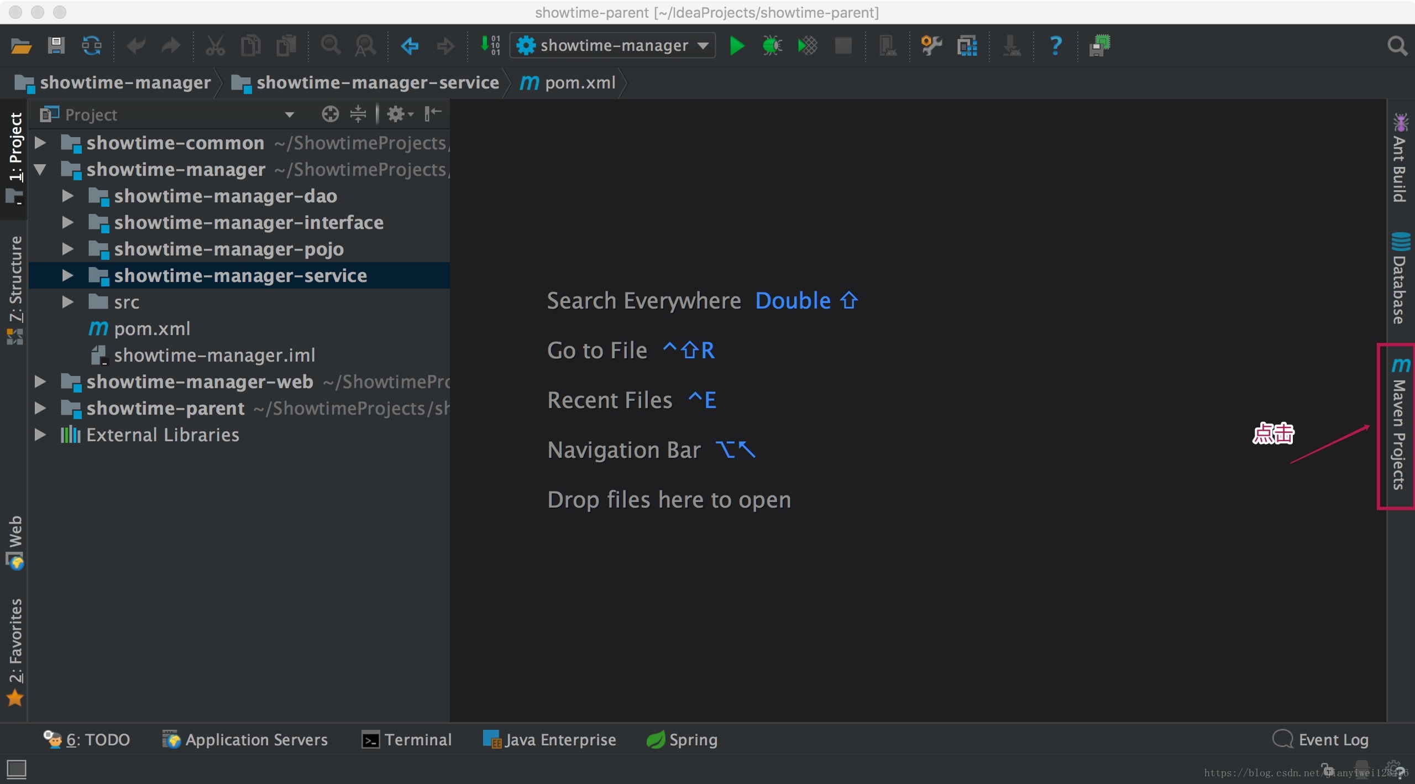Toggle the Database tool window

point(1399,279)
